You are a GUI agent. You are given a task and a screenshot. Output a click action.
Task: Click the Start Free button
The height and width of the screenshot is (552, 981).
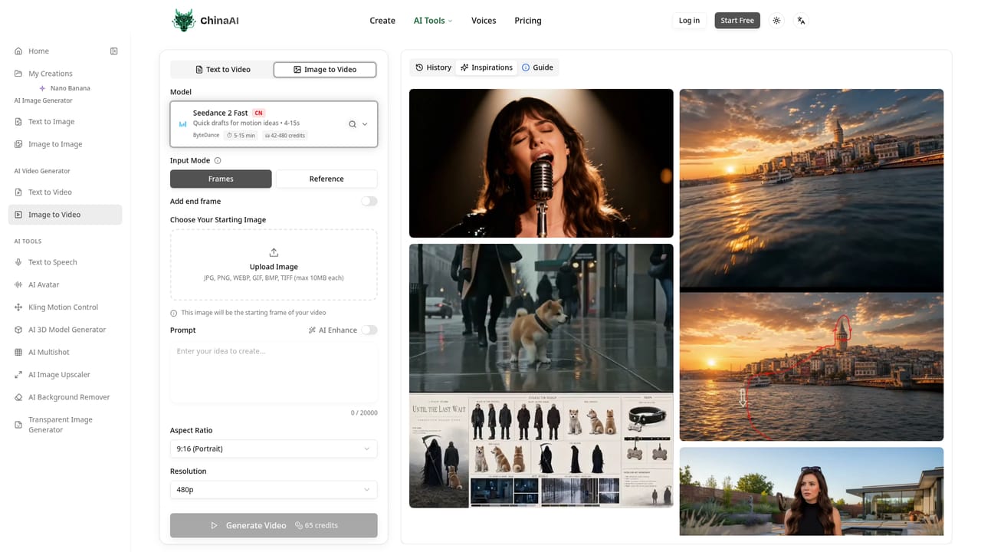pos(737,21)
